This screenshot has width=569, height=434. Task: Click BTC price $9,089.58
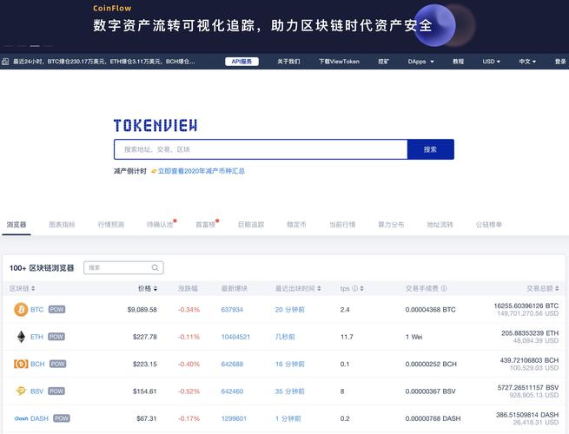[x=142, y=310]
